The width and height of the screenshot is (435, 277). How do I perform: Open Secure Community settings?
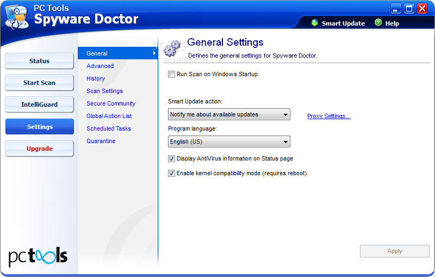coord(111,103)
